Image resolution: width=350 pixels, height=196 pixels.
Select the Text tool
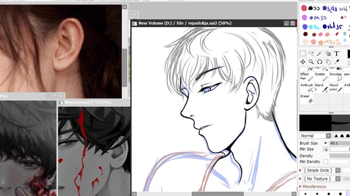pyautogui.click(x=337, y=53)
